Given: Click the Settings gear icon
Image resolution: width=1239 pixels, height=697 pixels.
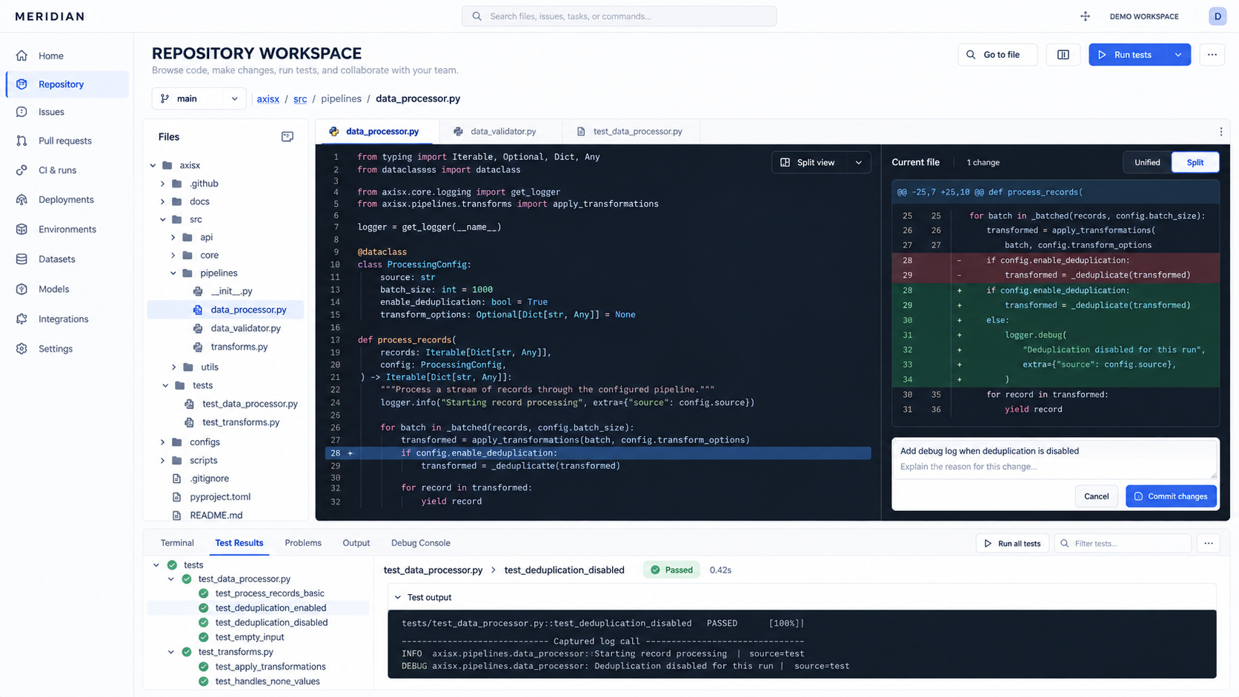Looking at the screenshot, I should click(21, 349).
